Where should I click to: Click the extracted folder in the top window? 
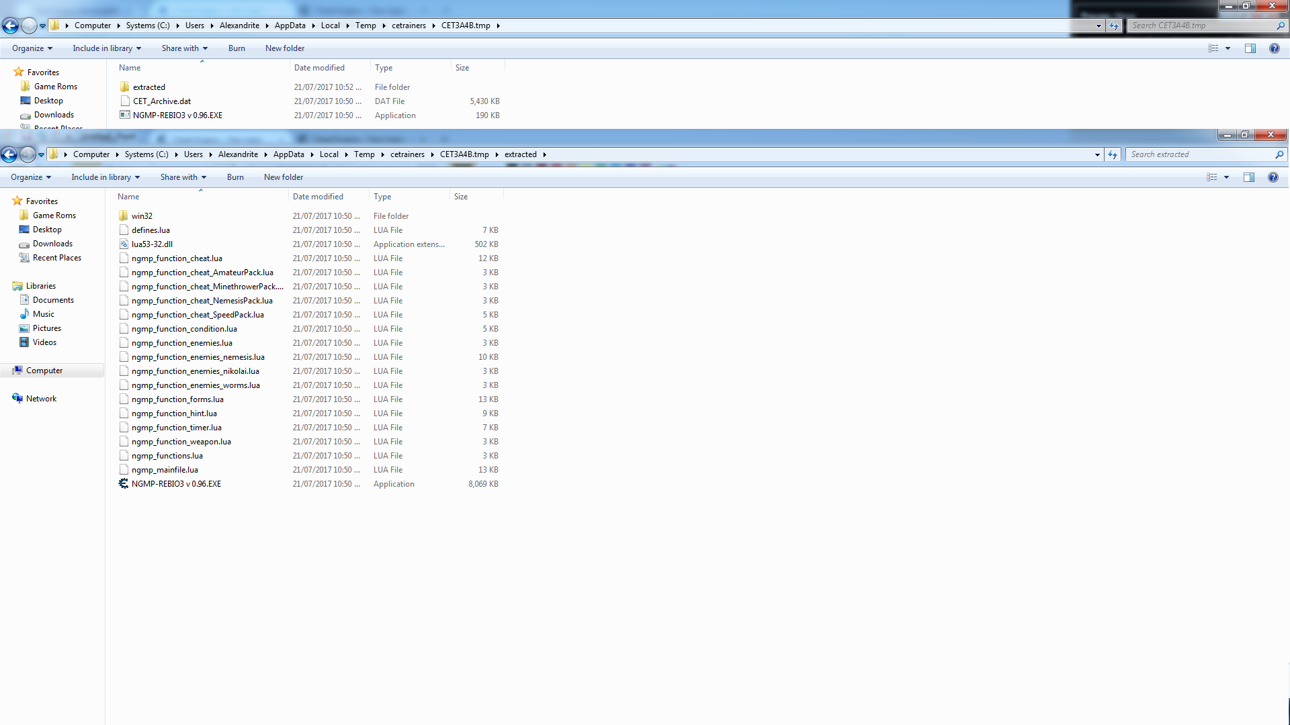click(148, 87)
